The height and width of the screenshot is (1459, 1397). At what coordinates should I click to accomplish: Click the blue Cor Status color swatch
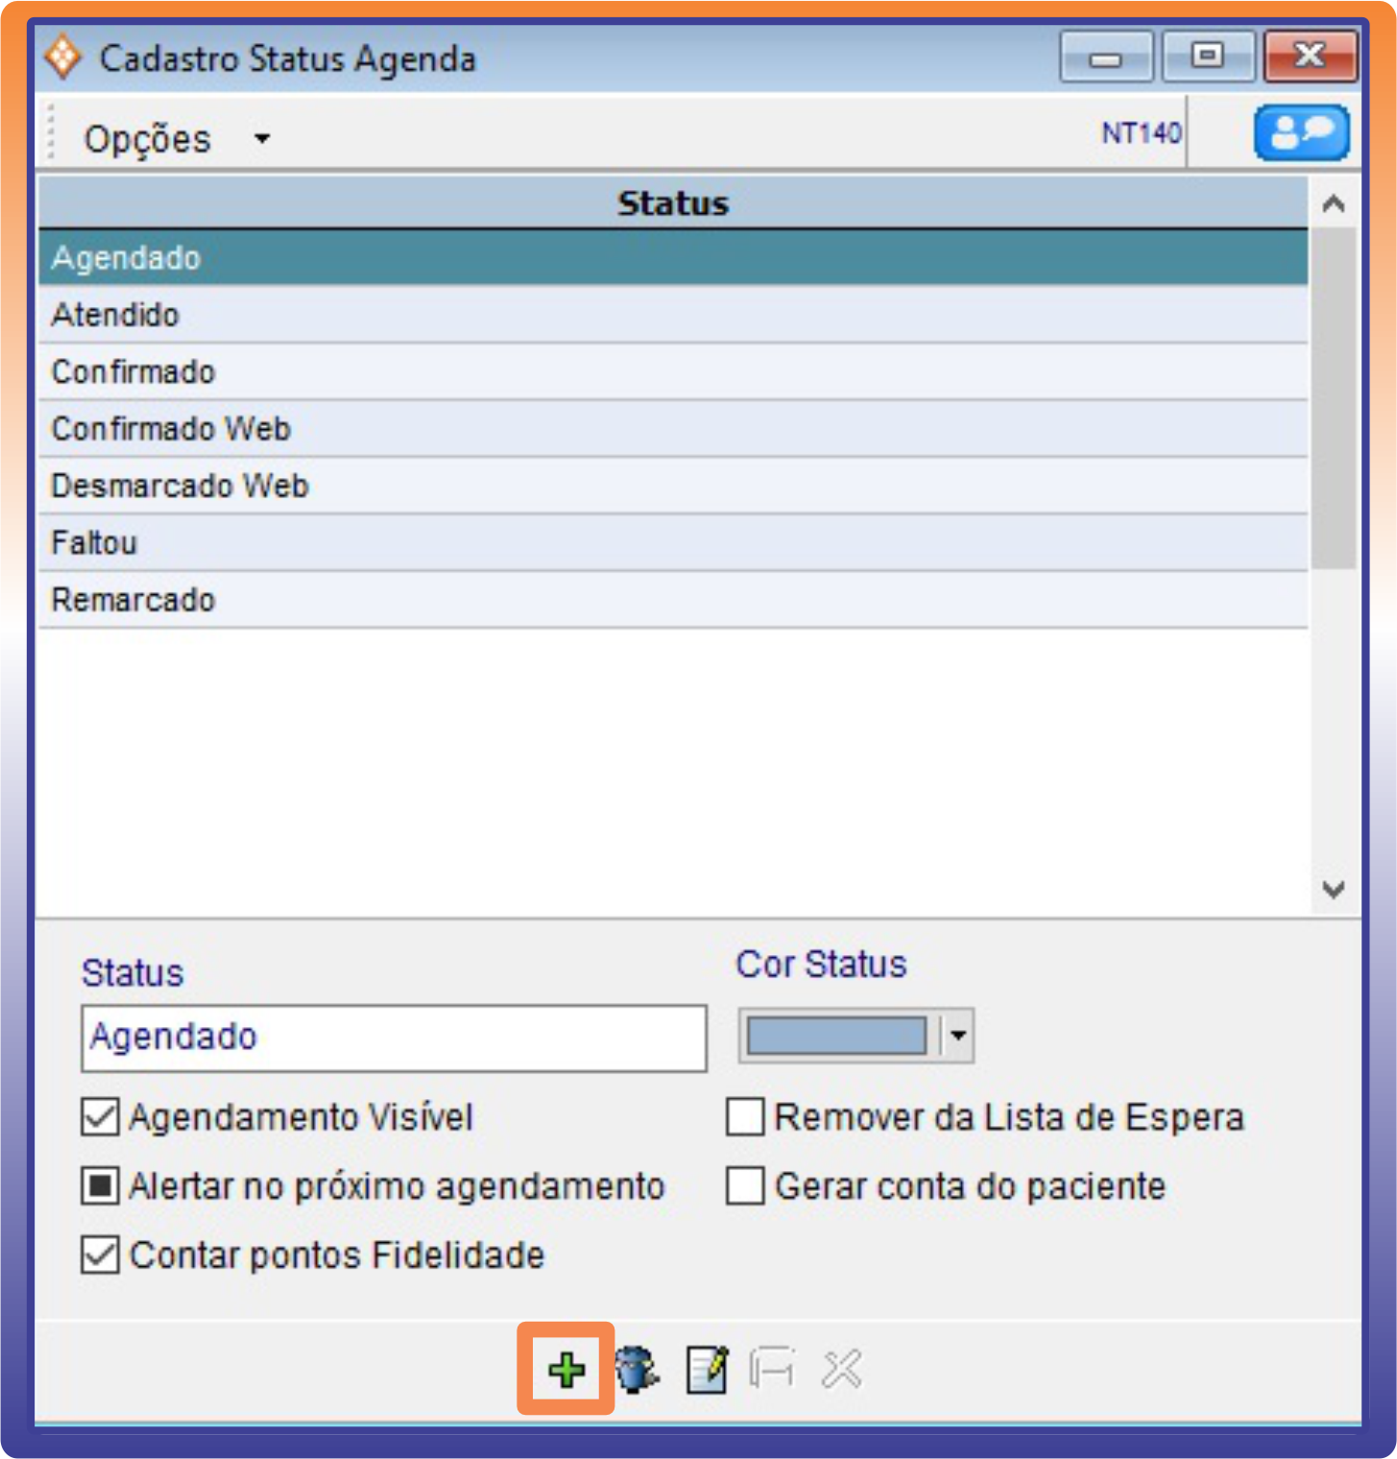pos(836,1036)
